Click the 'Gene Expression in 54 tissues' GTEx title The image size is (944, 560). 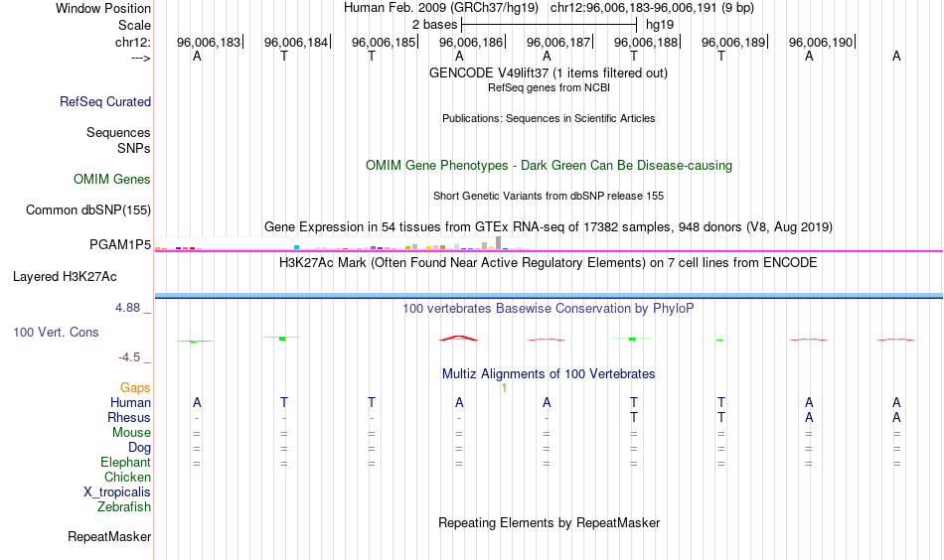549,226
